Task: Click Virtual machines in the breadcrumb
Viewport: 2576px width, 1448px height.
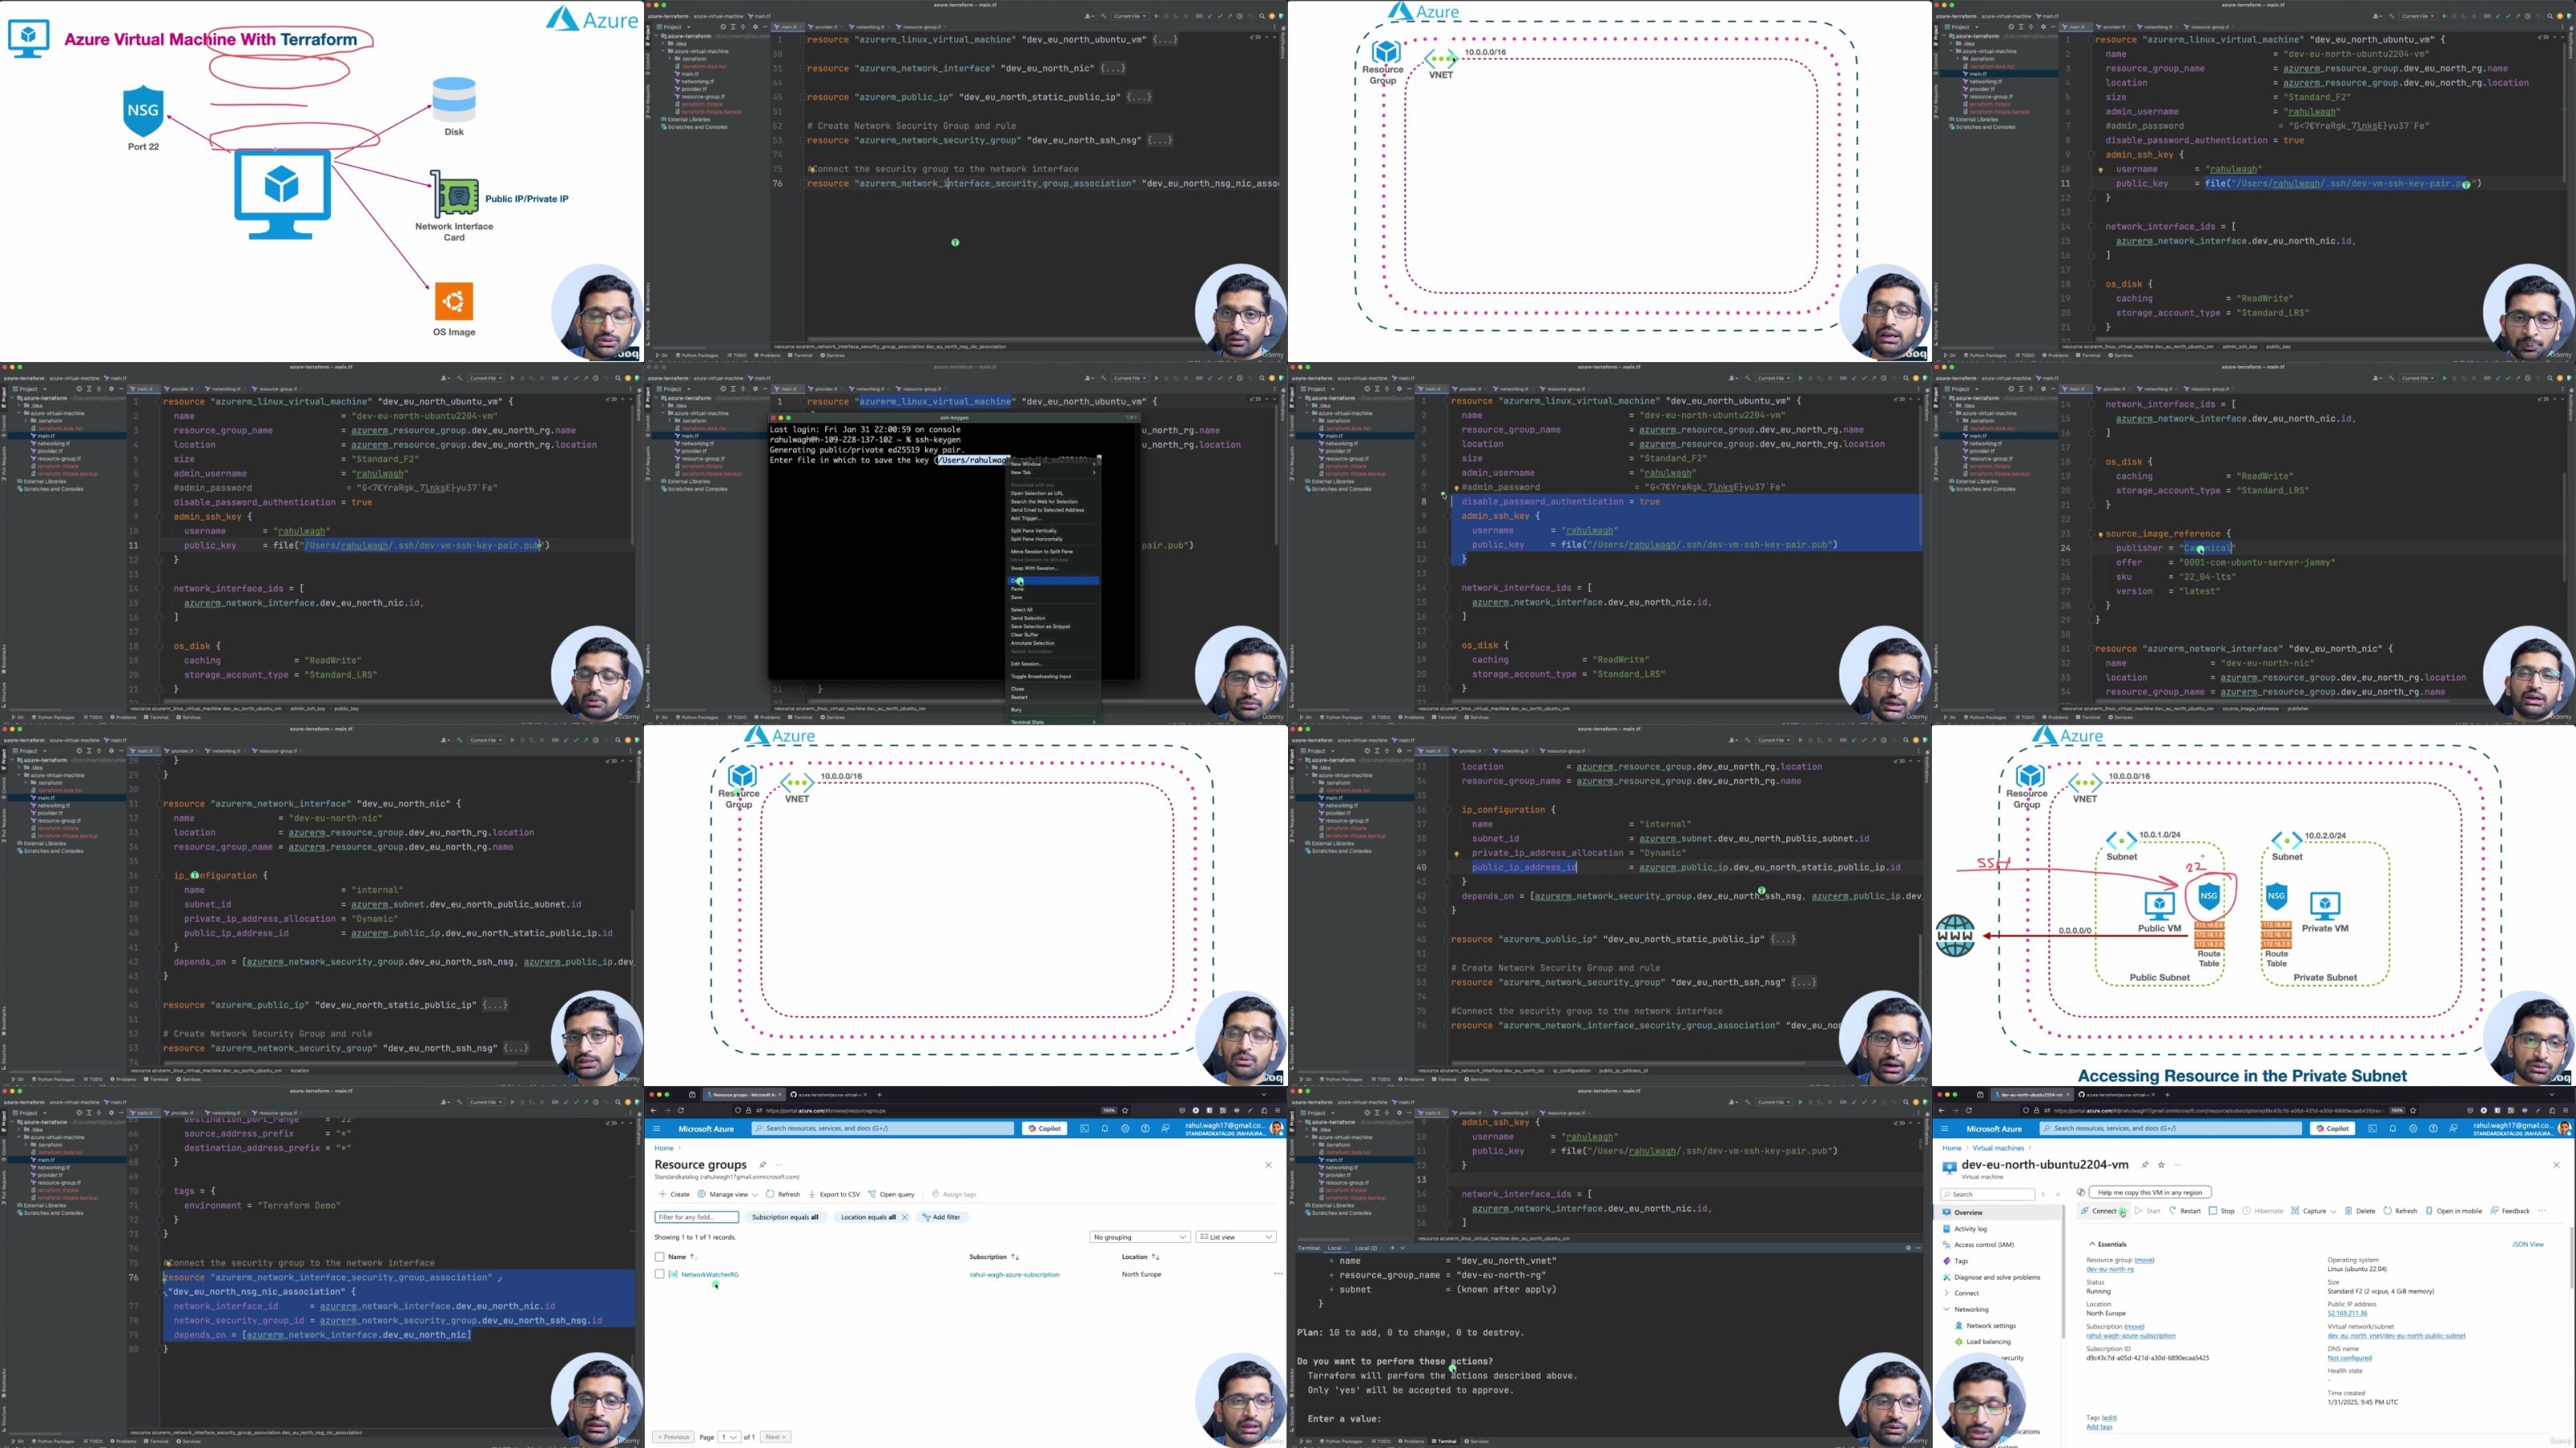Action: (x=1997, y=1148)
